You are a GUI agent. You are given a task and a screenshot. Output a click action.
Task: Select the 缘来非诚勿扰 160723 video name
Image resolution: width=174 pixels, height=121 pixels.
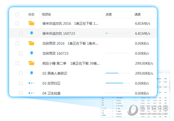click(59, 34)
